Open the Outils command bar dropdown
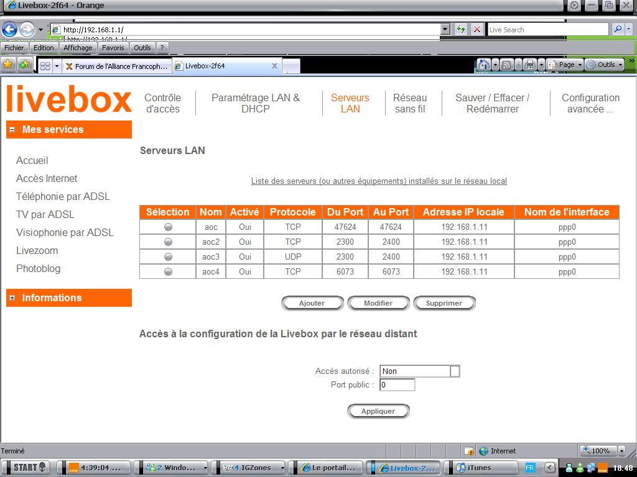 tap(605, 65)
